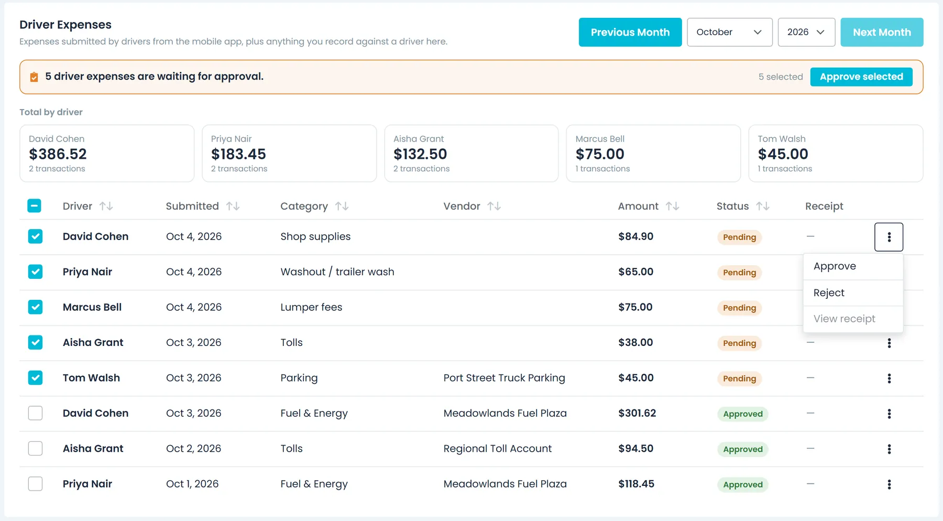Choose View receipt from the row menu

point(853,319)
